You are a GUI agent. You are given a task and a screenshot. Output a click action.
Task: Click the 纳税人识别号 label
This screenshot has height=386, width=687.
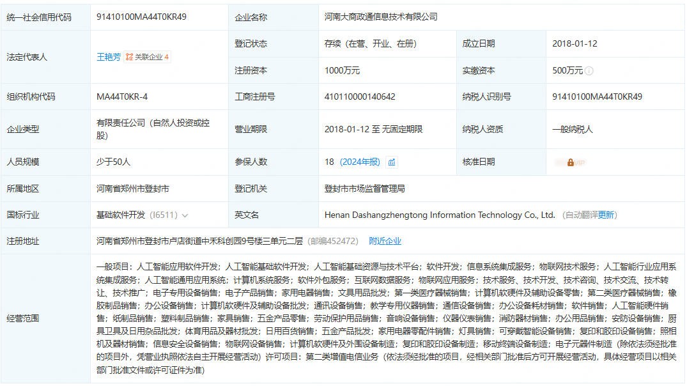(486, 96)
